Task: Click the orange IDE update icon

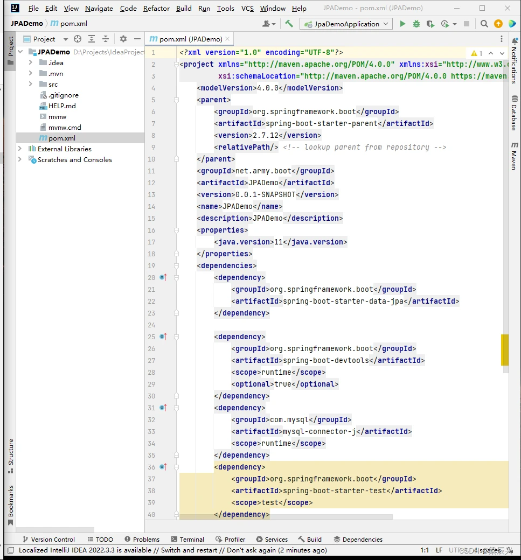Action: (498, 24)
